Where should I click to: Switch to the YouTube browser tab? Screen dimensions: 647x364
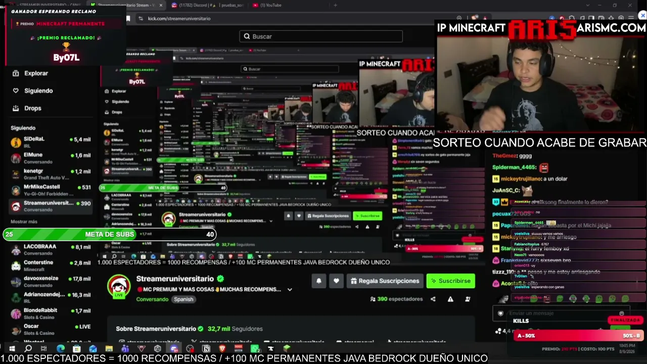tap(267, 5)
